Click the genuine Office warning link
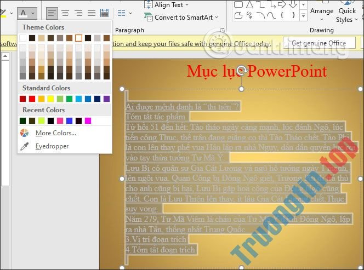 point(191,44)
